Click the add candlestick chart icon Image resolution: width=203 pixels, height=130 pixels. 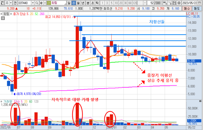[x=165, y=3]
